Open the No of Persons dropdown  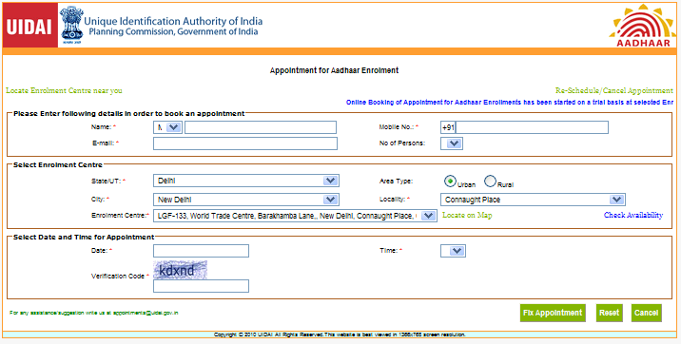452,143
